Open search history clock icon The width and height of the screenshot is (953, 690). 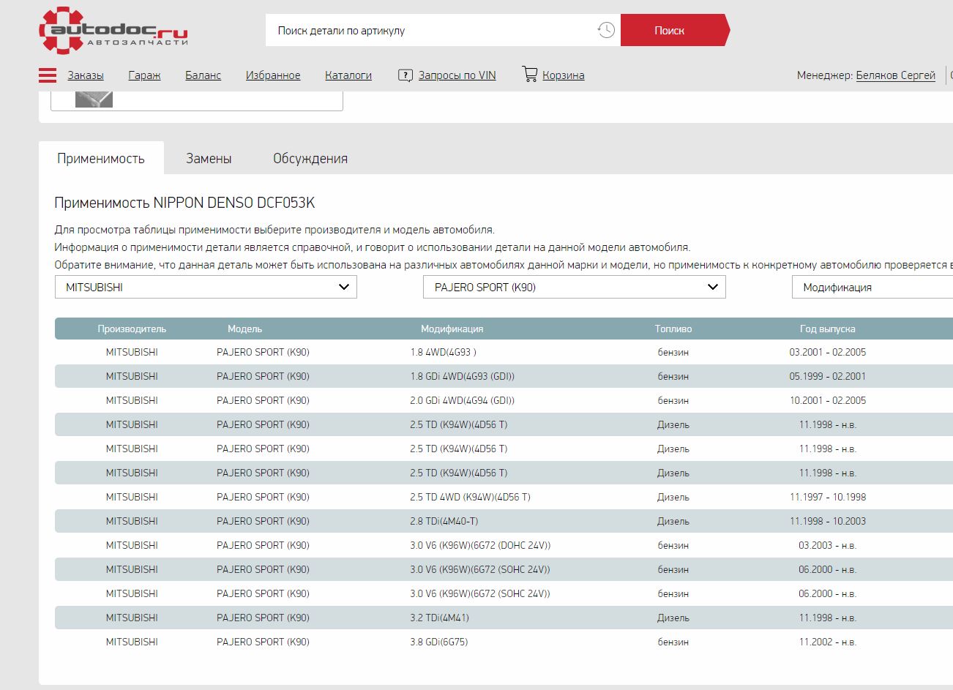coord(605,30)
